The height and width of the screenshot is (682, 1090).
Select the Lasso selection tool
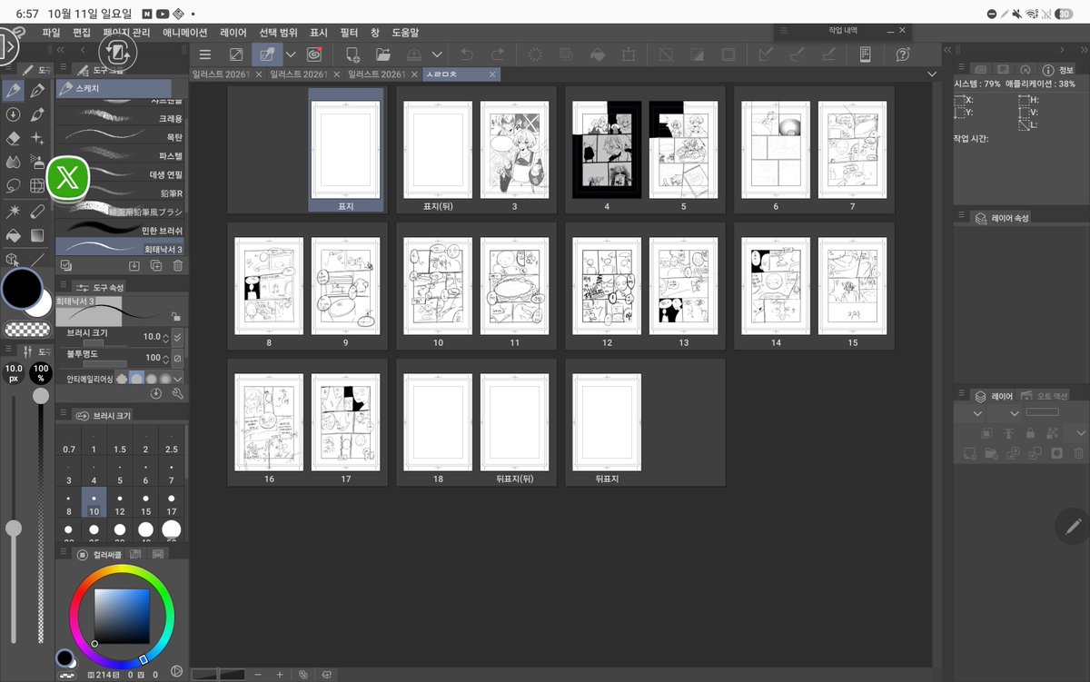(14, 186)
